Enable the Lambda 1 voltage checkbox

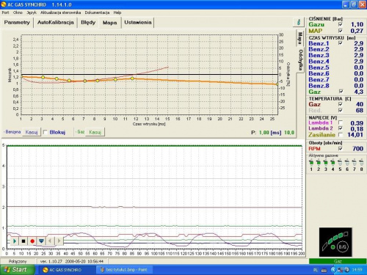tap(341, 122)
